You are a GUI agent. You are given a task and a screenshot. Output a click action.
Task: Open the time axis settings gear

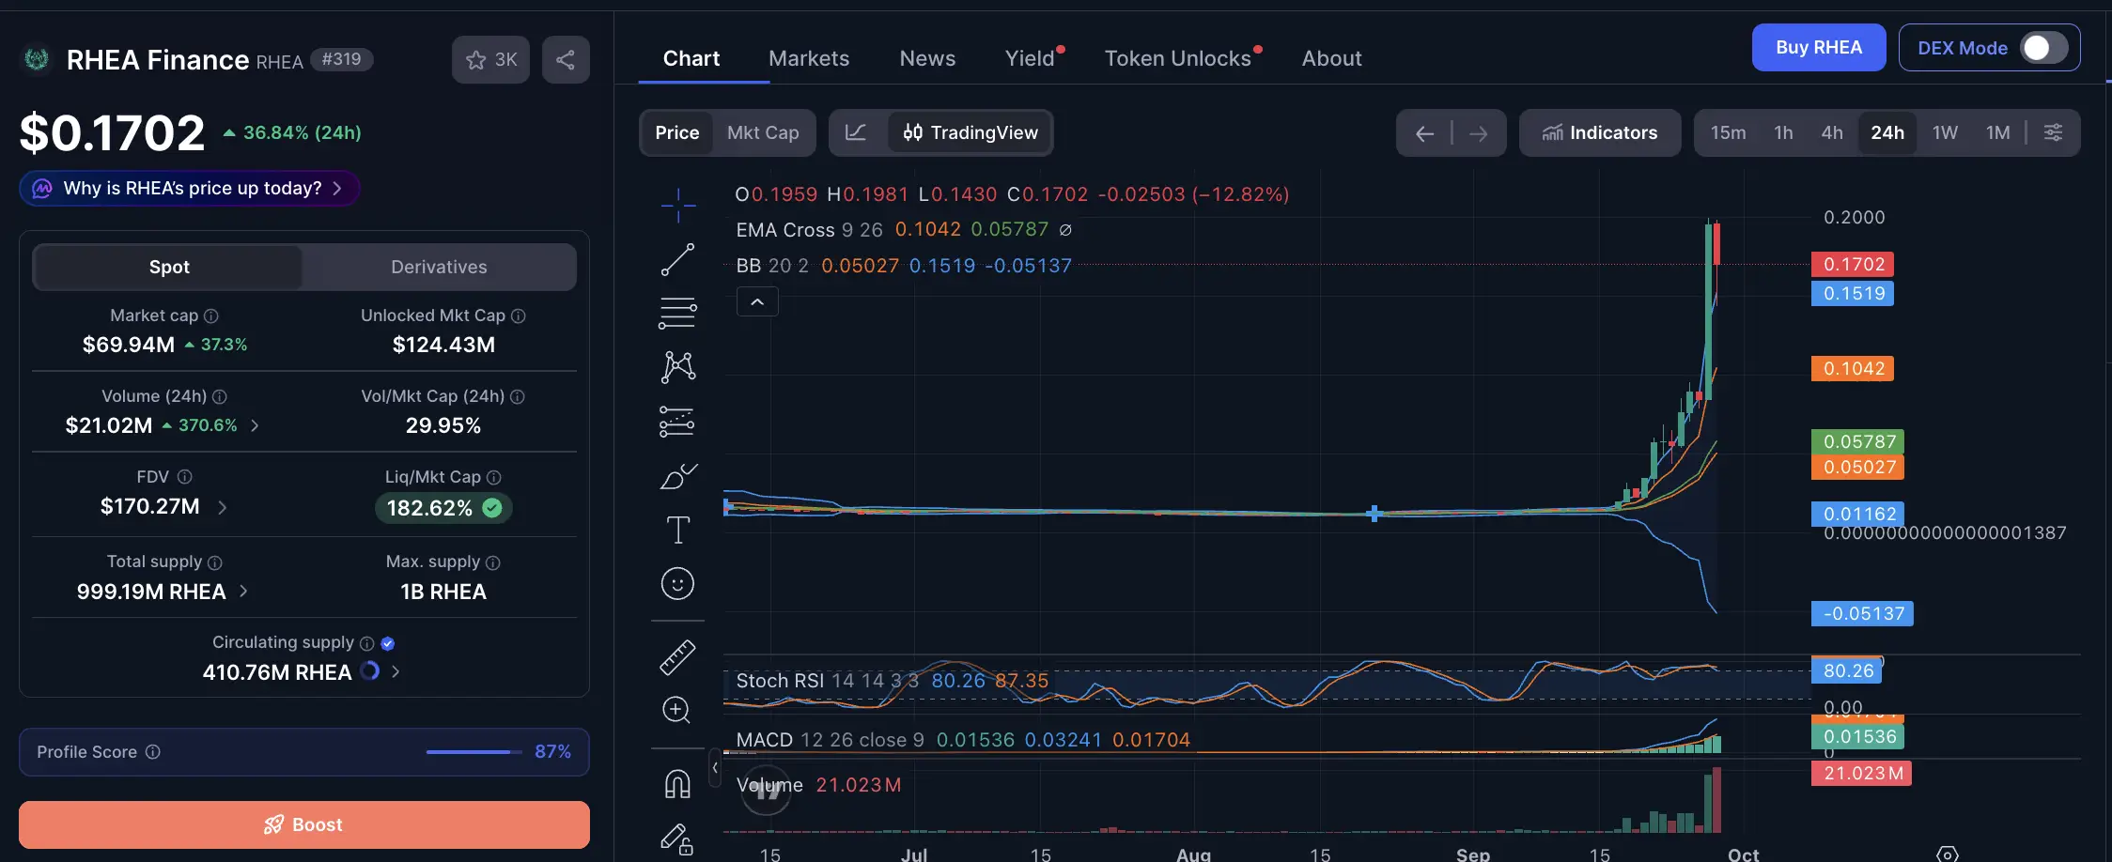(1948, 854)
